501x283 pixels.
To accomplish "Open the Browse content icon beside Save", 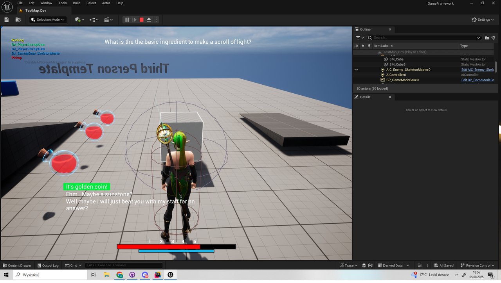I will 18,20.
